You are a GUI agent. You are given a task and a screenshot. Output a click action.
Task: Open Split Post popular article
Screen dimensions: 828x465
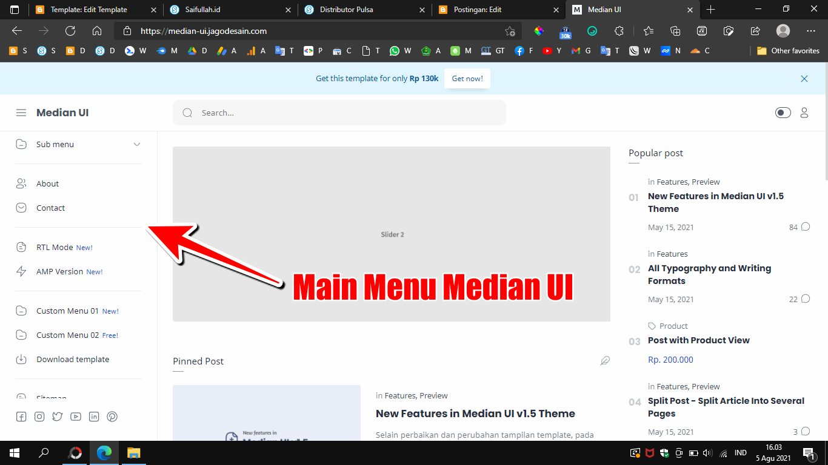click(x=726, y=407)
